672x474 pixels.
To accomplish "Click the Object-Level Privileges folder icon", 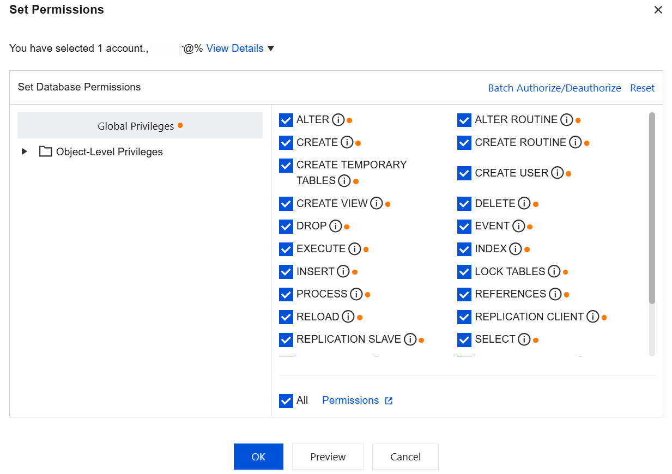I will (x=45, y=152).
